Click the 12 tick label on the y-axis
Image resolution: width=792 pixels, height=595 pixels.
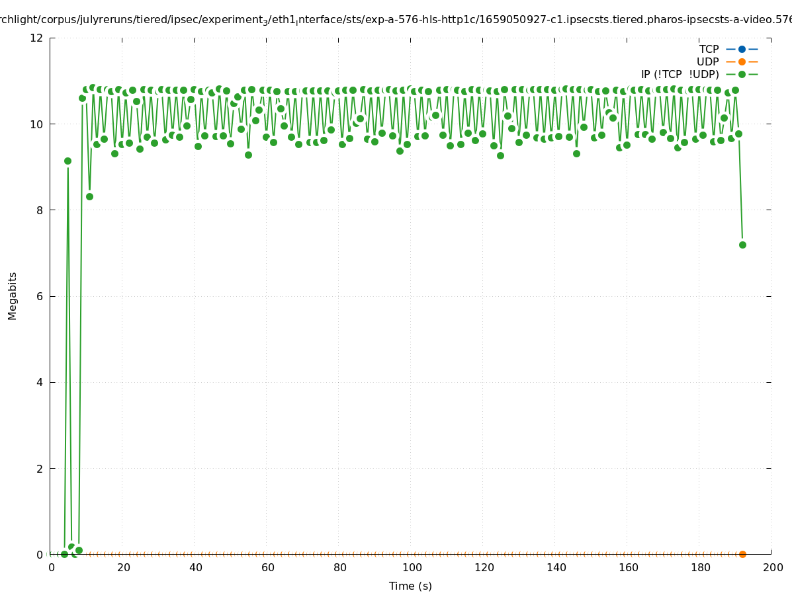(x=37, y=38)
